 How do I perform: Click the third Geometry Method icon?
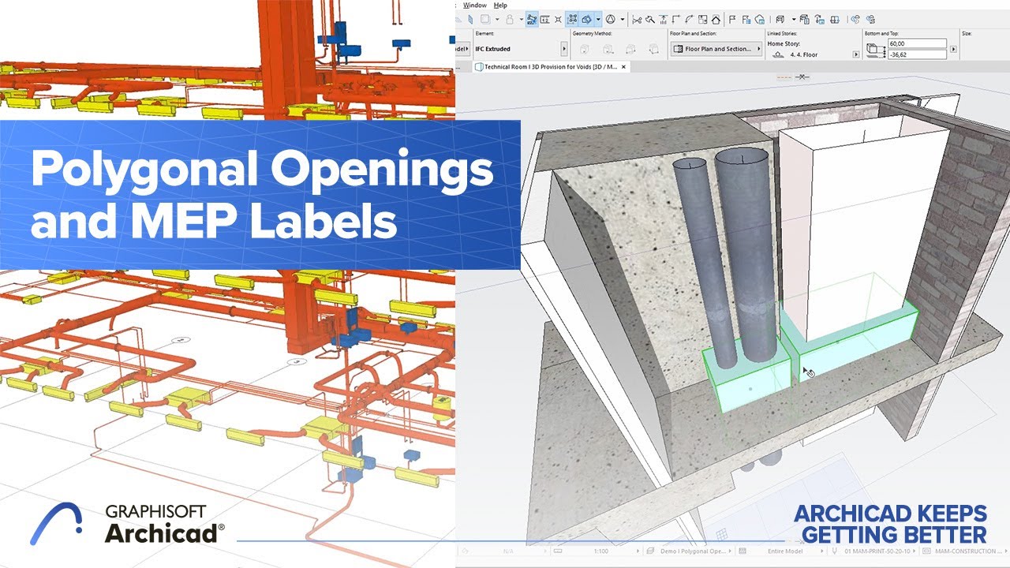(630, 49)
